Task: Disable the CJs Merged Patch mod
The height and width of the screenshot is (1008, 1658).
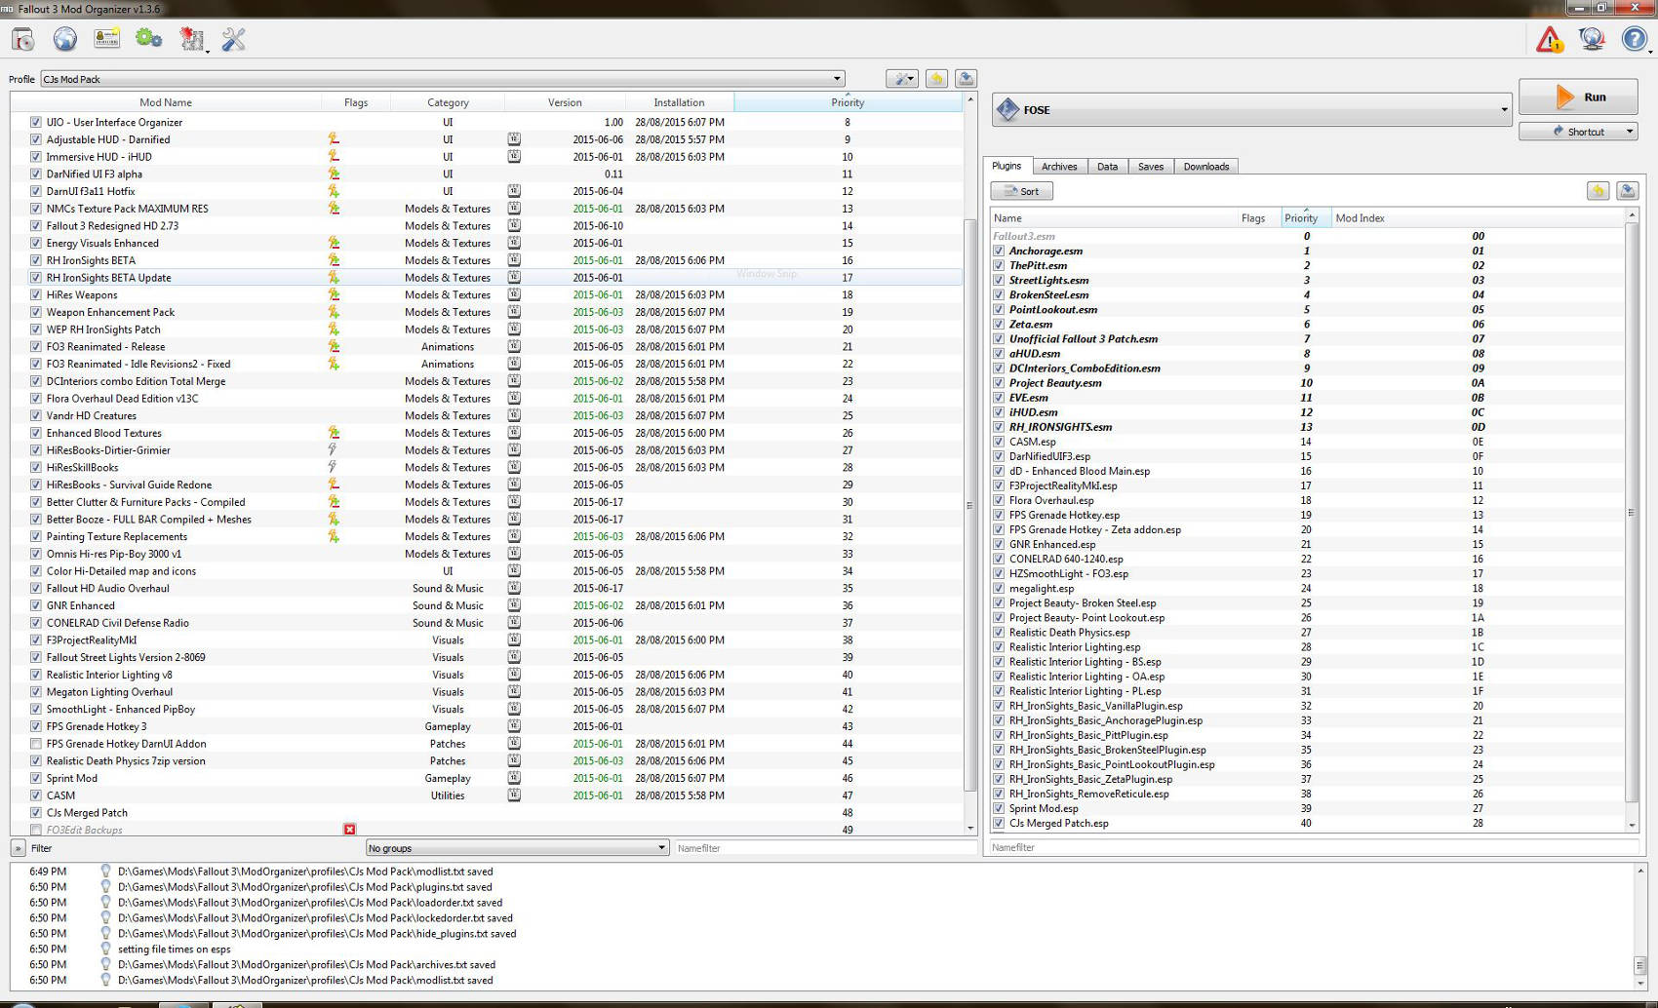Action: coord(36,813)
